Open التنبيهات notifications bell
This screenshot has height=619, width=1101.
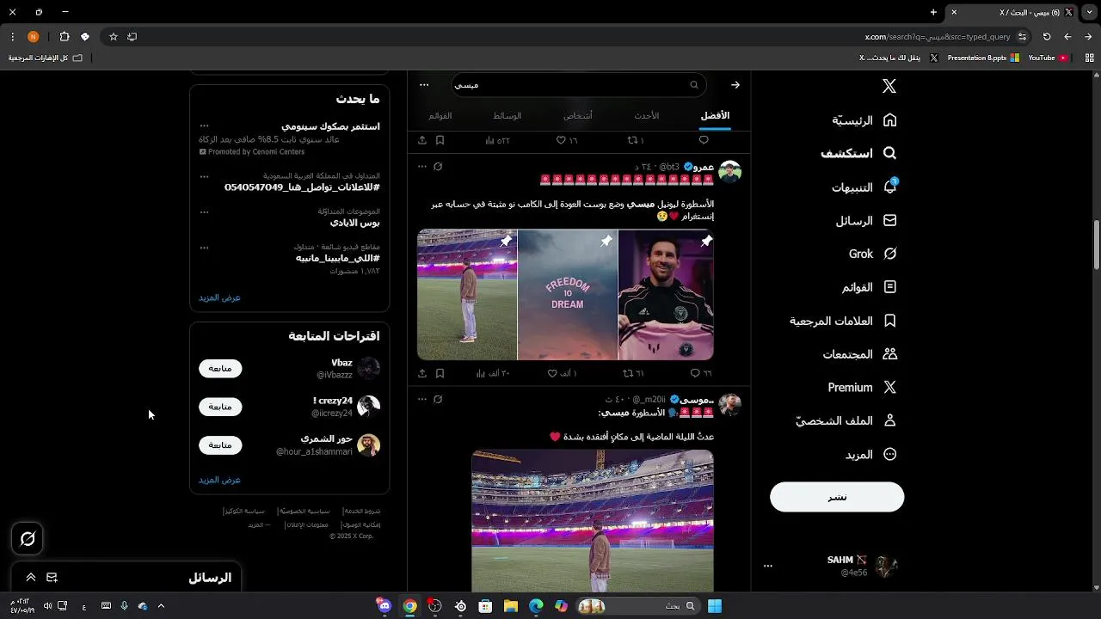(x=864, y=187)
